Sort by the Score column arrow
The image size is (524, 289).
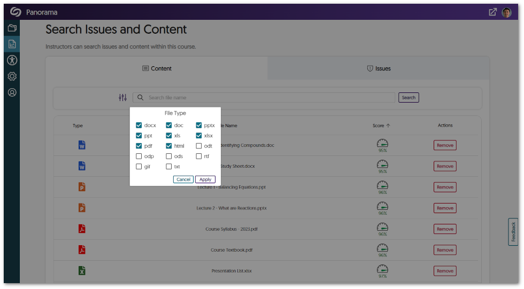pyautogui.click(x=388, y=126)
